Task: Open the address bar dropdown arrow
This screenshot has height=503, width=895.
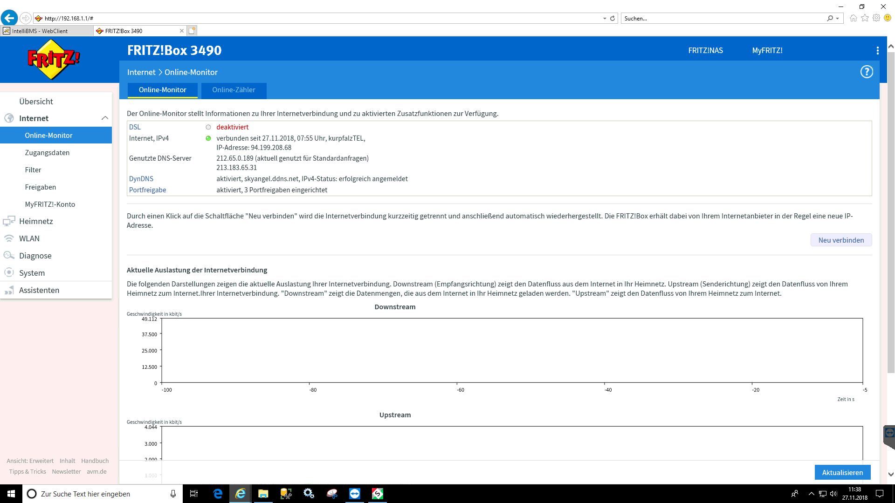Action: [605, 19]
